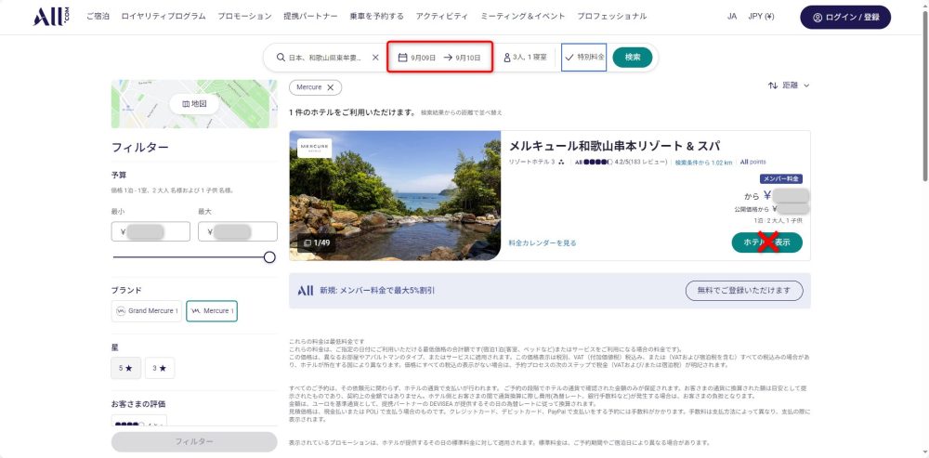Open the ロイヤリティプログラム menu
Image resolution: width=929 pixels, height=458 pixels.
[164, 17]
